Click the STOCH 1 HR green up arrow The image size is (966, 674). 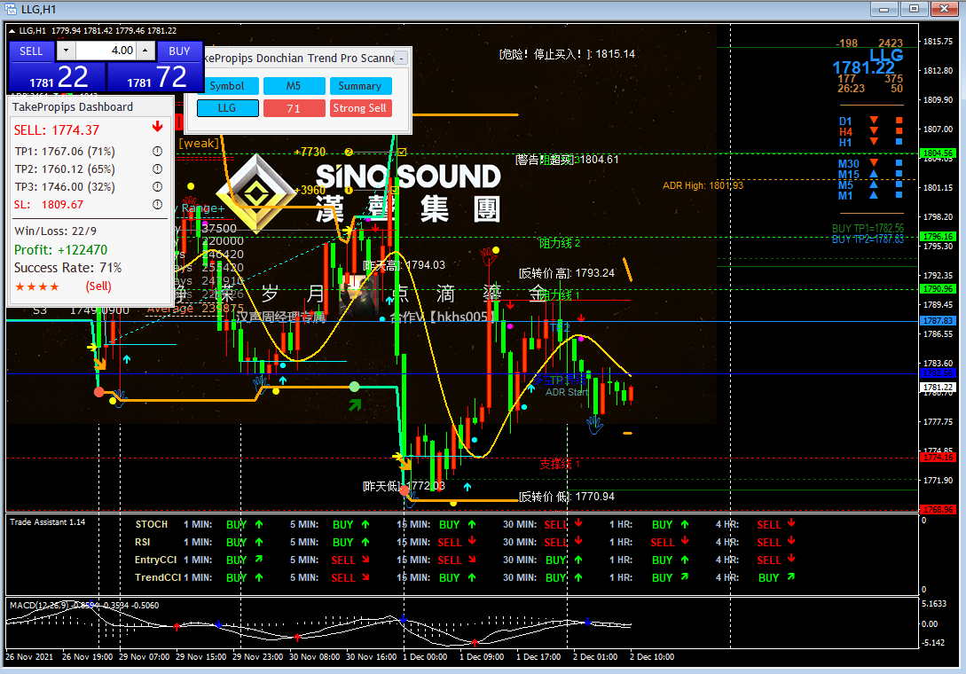point(685,524)
